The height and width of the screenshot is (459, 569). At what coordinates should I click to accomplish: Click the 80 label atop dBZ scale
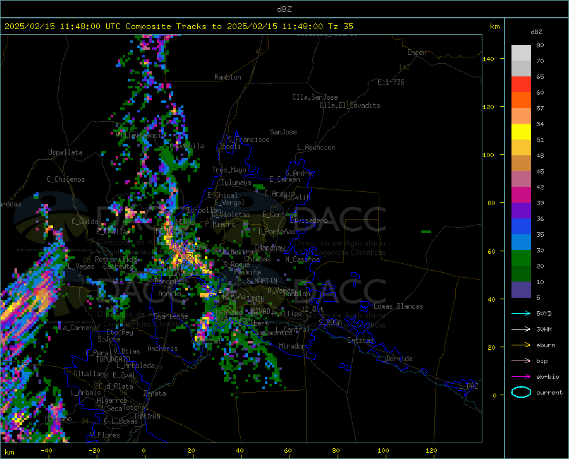[540, 45]
